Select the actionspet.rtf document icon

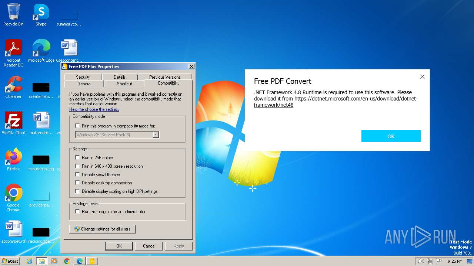(x=13, y=232)
